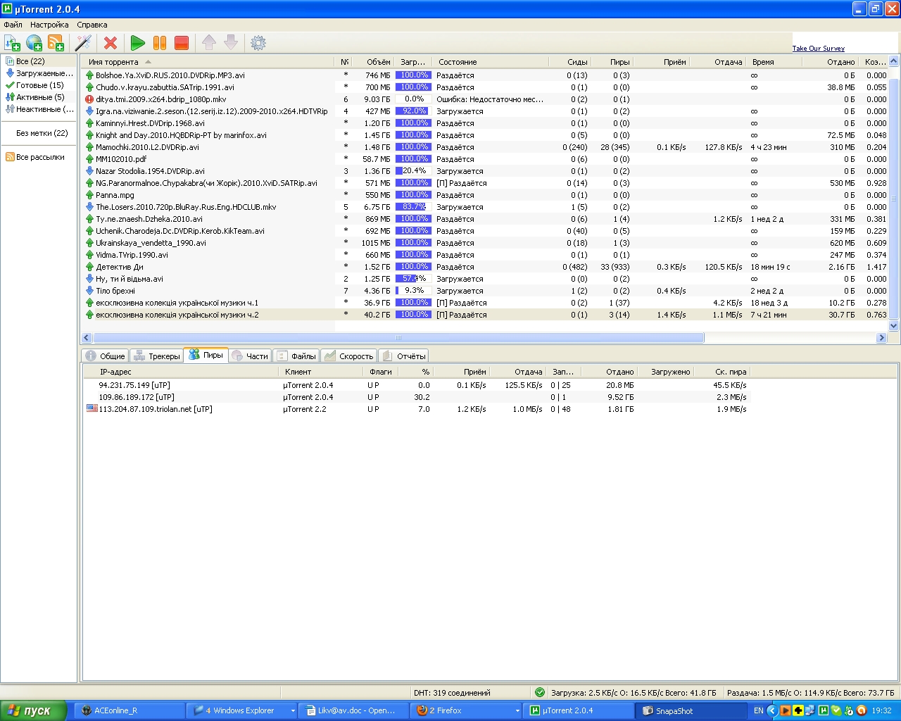Image resolution: width=901 pixels, height=721 pixels.
Task: Select Все (22) in the sidebar
Action: [39, 61]
